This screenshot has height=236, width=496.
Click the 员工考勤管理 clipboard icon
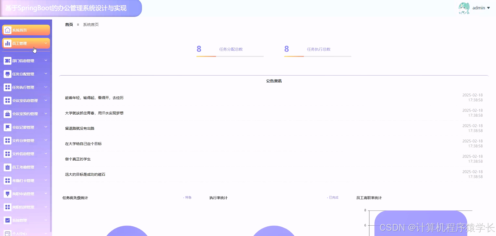pyautogui.click(x=7, y=167)
